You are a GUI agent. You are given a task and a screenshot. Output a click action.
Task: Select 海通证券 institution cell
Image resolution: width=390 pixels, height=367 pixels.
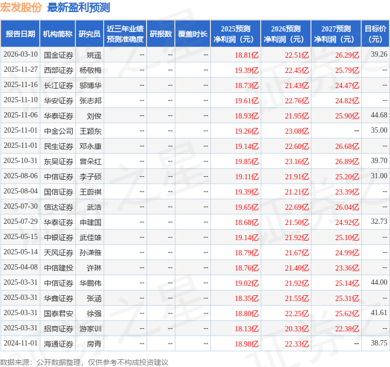pos(59,344)
